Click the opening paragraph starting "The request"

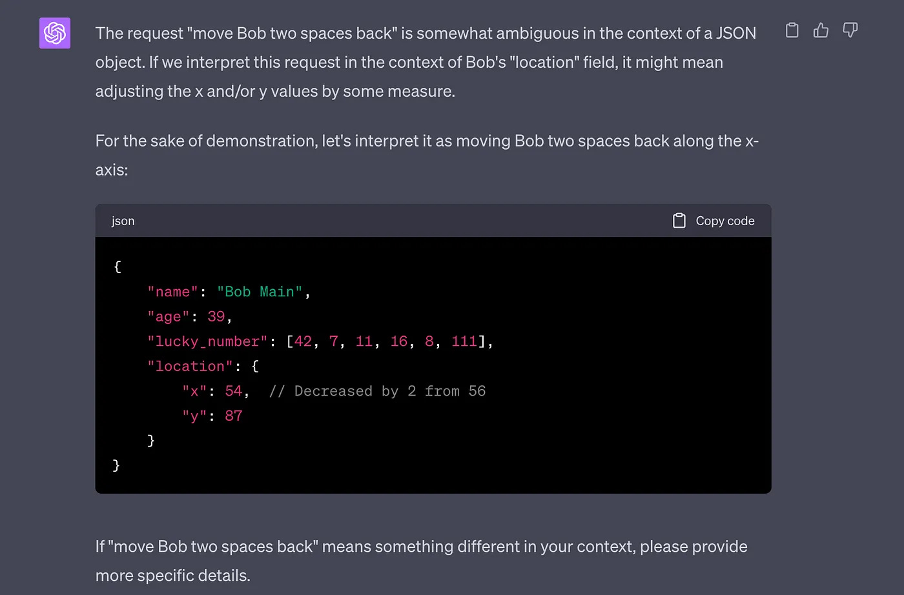[x=426, y=62]
